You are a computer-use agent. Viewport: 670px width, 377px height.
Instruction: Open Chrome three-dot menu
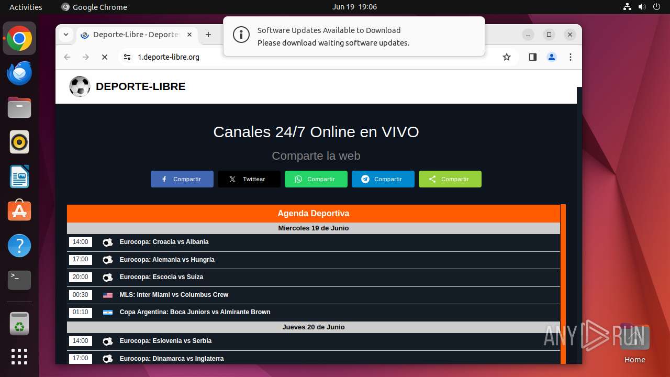[x=571, y=57]
